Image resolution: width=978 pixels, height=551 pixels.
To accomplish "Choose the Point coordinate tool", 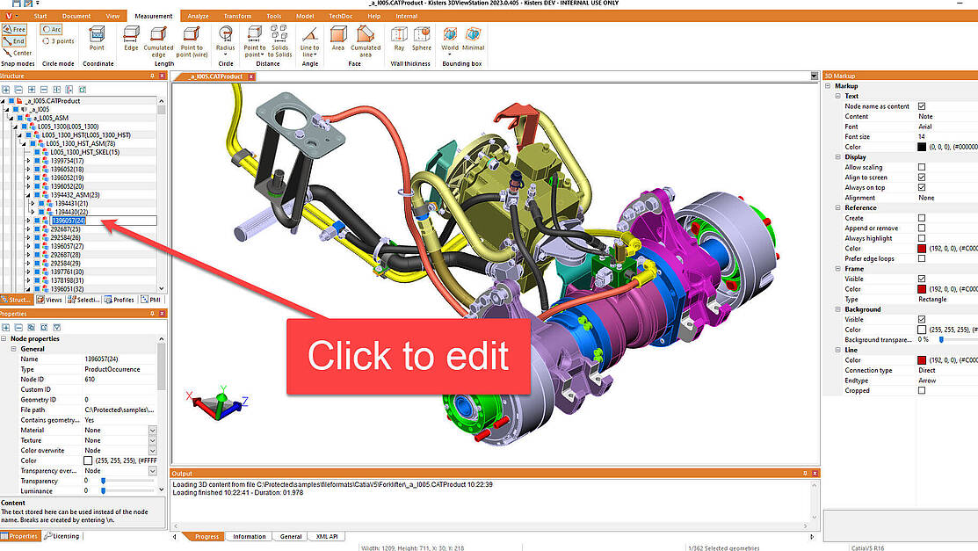I will (98, 38).
